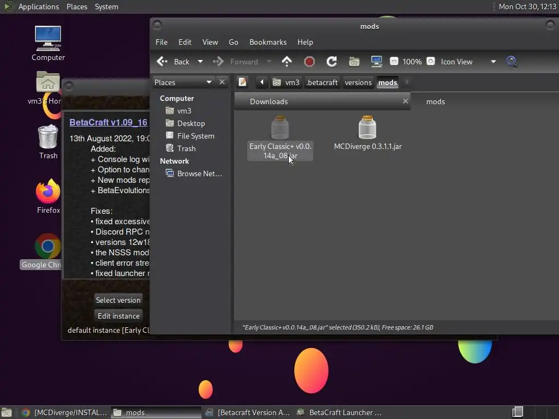Viewport: 559px width, 419px height.
Task: Switch to the mods tab
Action: (x=436, y=101)
